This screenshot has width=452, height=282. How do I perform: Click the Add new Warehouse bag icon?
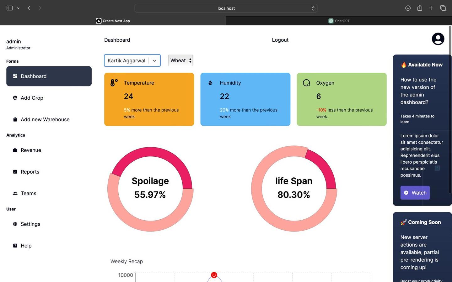tap(15, 119)
